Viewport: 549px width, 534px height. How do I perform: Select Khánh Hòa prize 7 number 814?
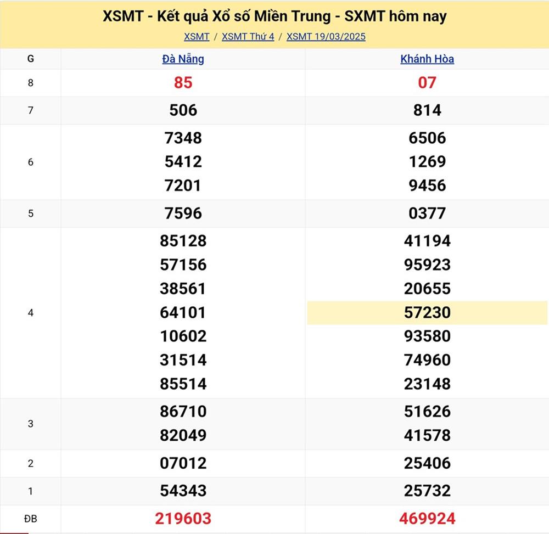click(x=427, y=111)
